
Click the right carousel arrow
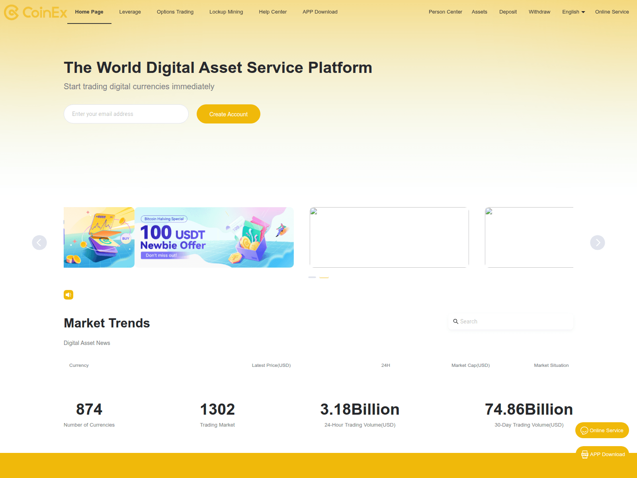click(597, 242)
